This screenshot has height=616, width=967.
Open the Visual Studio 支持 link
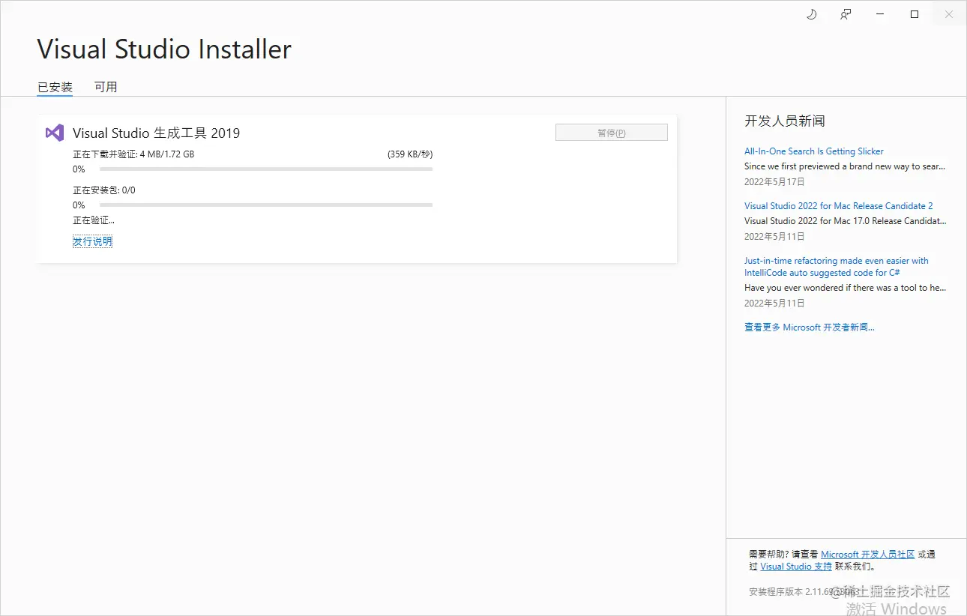pyautogui.click(x=795, y=566)
